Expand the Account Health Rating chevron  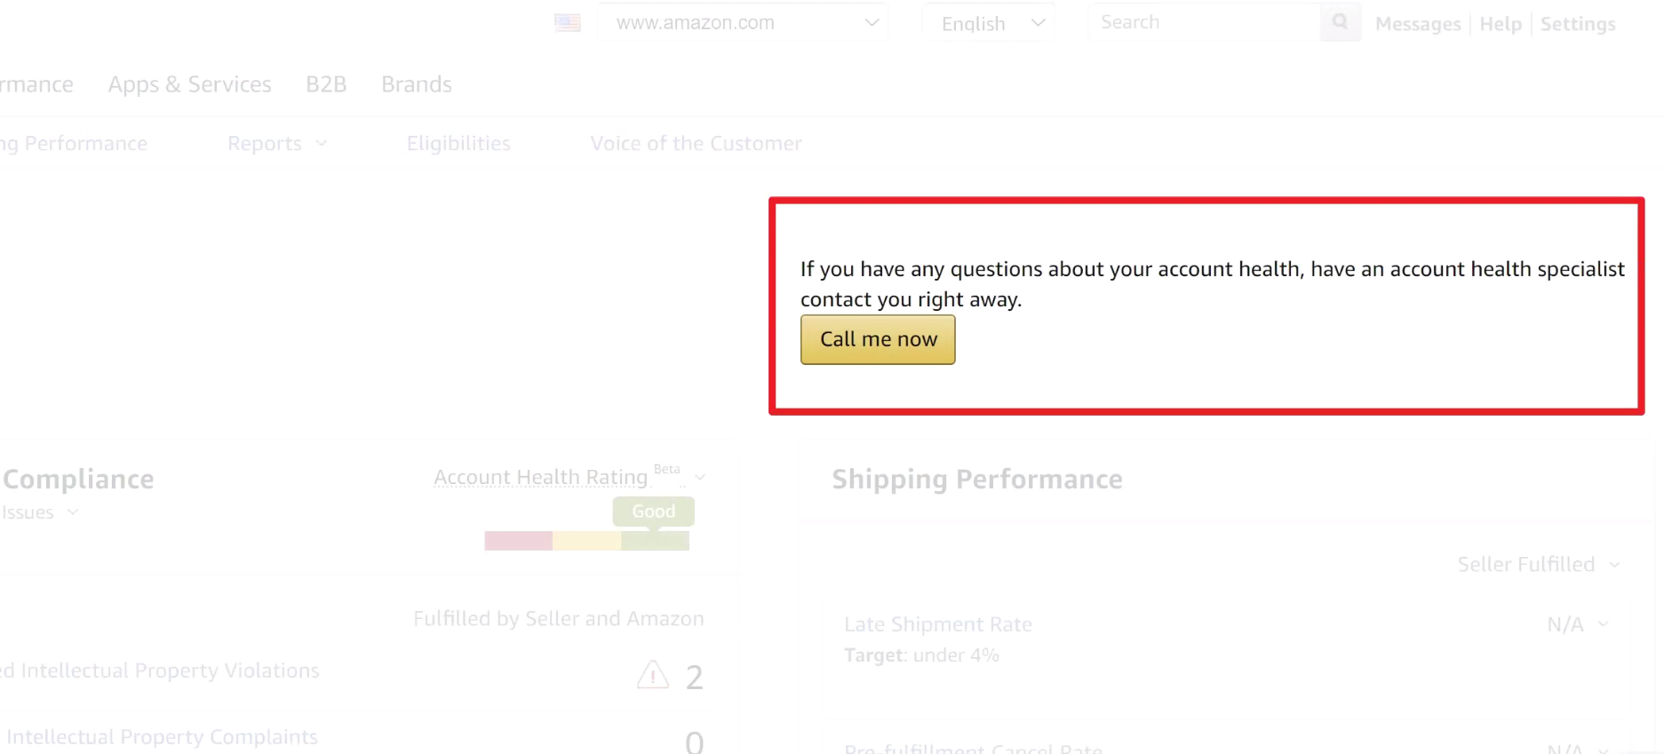[700, 478]
